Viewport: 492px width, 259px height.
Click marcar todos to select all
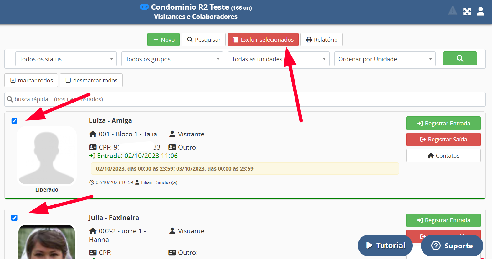coord(31,80)
